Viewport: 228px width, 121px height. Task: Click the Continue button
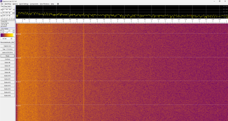pos(7,59)
